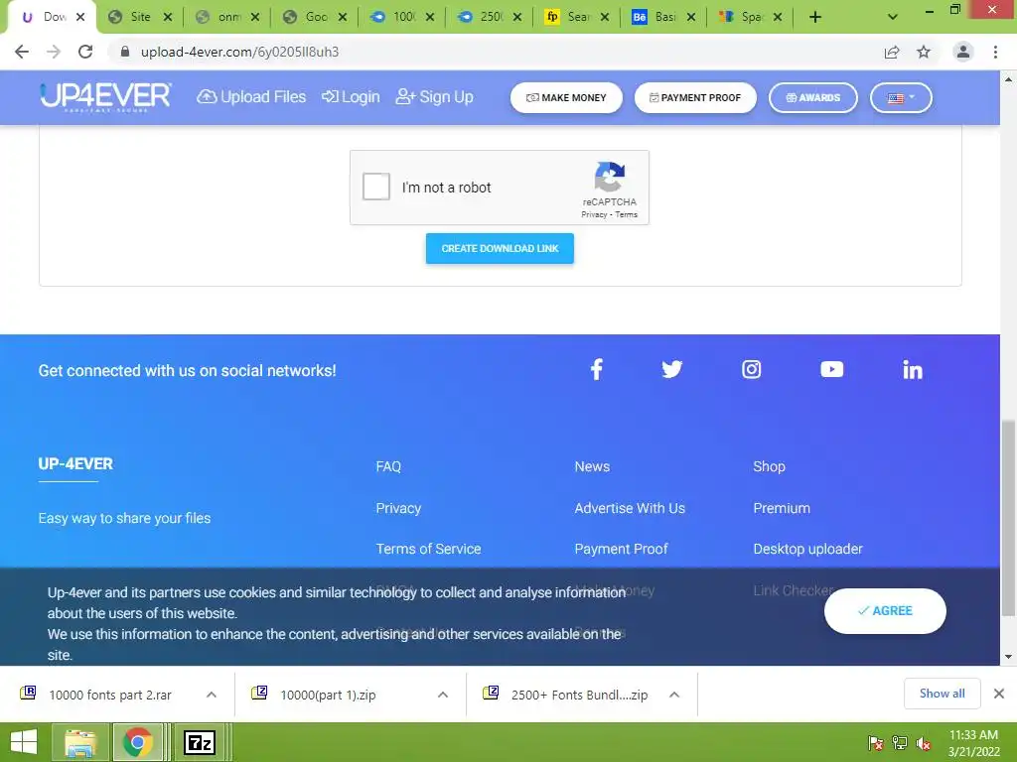Open the News footer link
This screenshot has height=762, width=1017.
coord(592,466)
